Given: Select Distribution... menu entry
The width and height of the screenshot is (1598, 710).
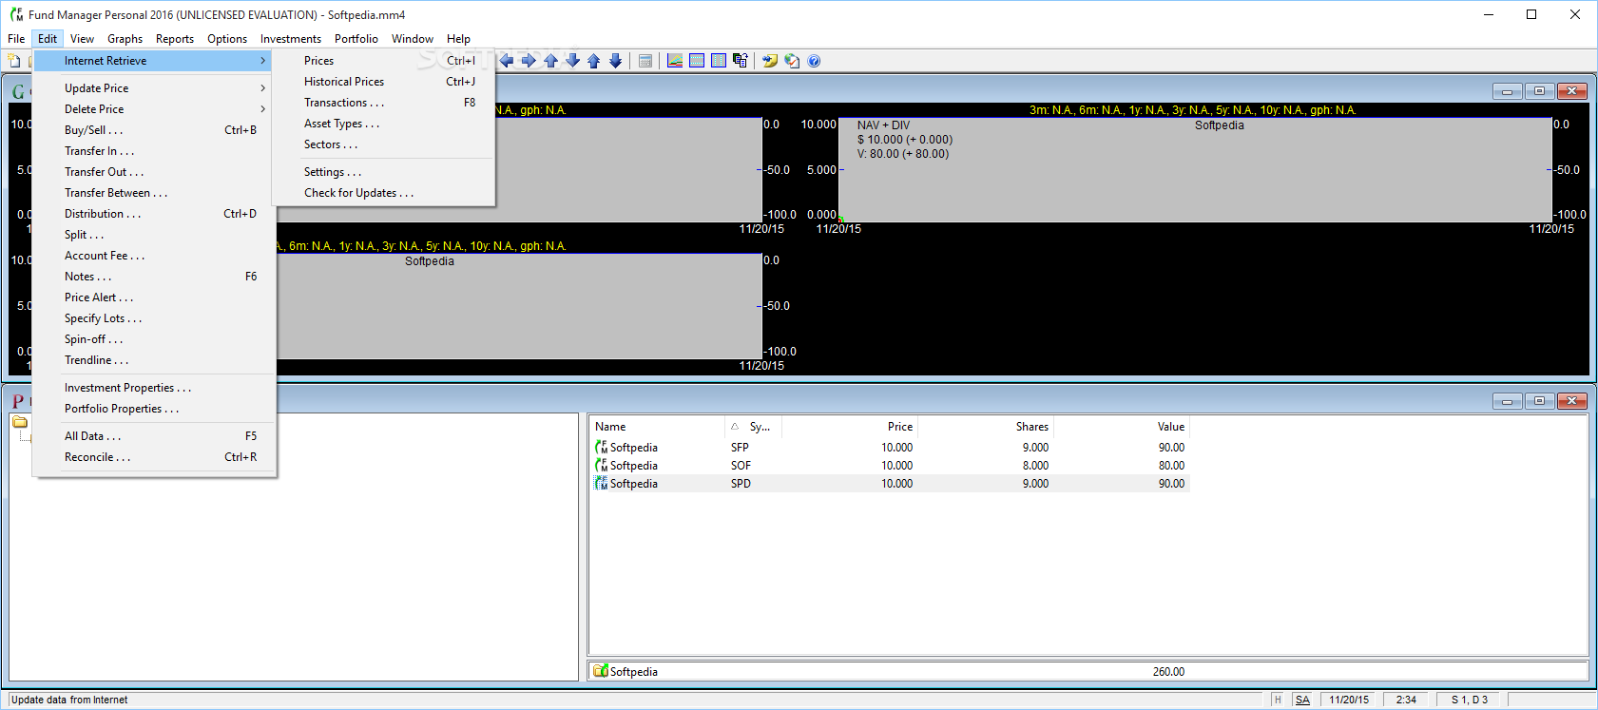Looking at the screenshot, I should tap(154, 214).
